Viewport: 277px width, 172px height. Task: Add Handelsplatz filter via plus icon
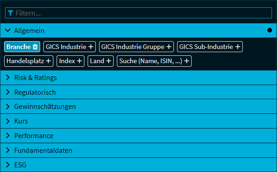pos(48,61)
